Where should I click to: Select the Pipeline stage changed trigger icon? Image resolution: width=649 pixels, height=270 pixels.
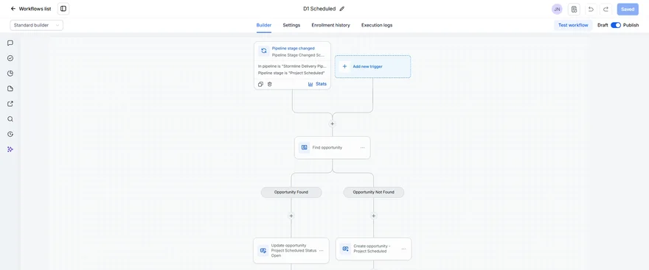coord(264,51)
